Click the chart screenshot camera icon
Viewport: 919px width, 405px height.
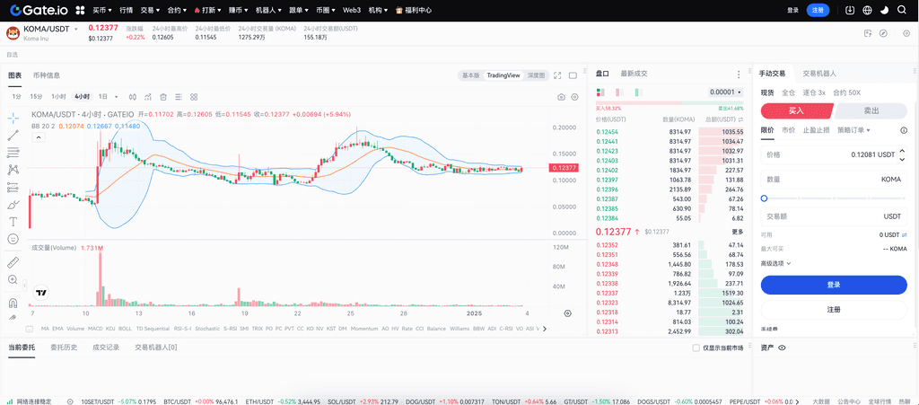tap(562, 96)
